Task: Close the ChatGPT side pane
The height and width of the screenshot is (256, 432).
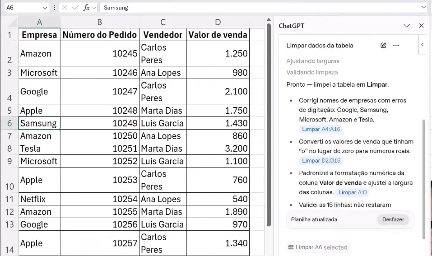Action: [x=421, y=26]
